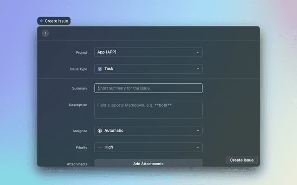Click the person avatar icon in Assignee
The width and height of the screenshot is (297, 185).
[100, 131]
